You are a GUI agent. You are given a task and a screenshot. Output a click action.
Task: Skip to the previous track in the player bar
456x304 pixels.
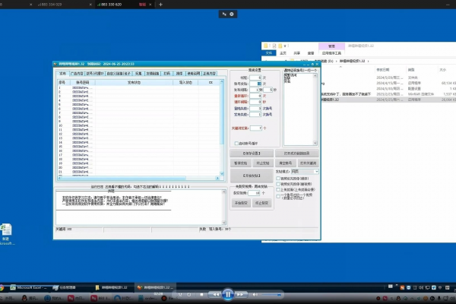coord(215,293)
